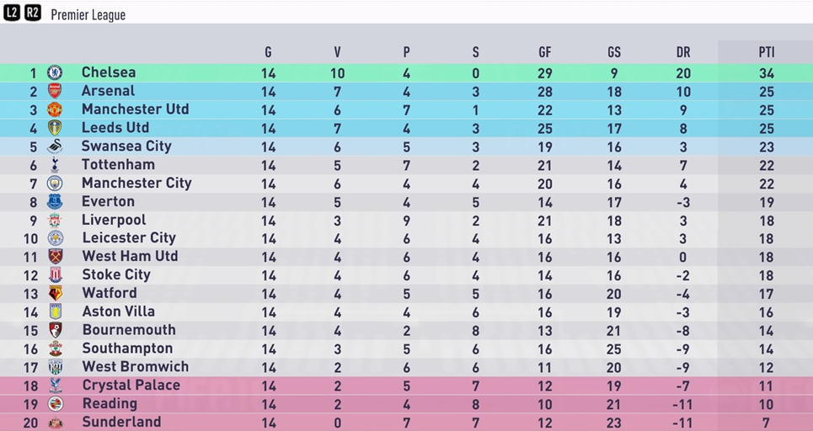The image size is (813, 431).
Task: Select the Everton club badge
Action: (55, 201)
